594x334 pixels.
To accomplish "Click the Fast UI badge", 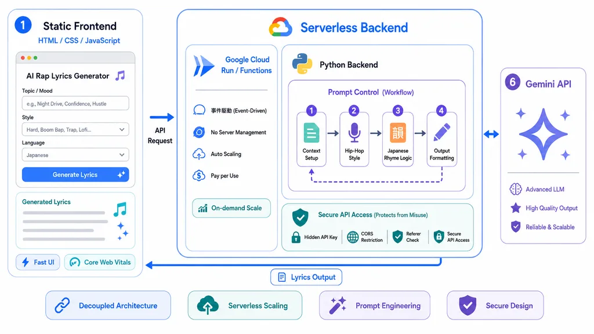I will (38, 262).
